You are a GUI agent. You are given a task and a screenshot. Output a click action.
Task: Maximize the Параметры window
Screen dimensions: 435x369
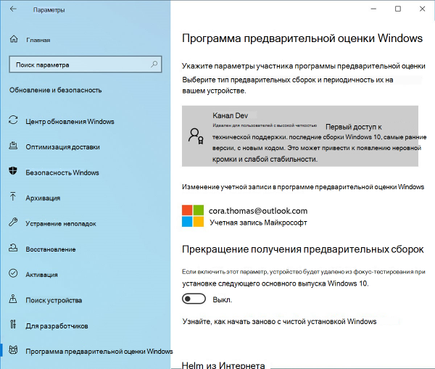398,9
